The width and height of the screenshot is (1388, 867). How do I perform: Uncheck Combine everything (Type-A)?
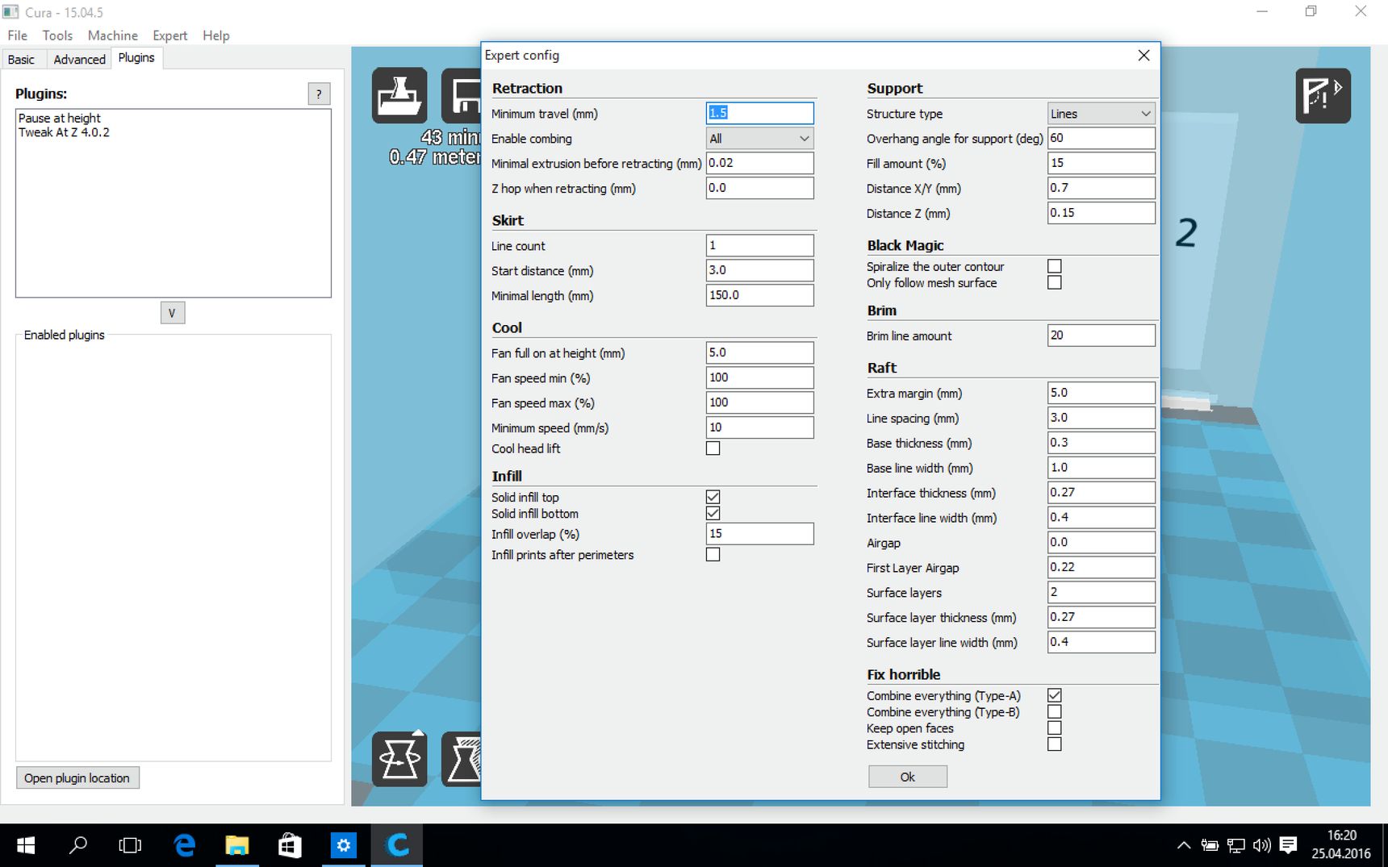pyautogui.click(x=1054, y=695)
